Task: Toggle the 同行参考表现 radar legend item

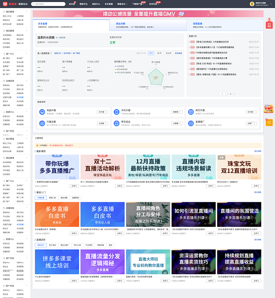Action: pos(121,69)
